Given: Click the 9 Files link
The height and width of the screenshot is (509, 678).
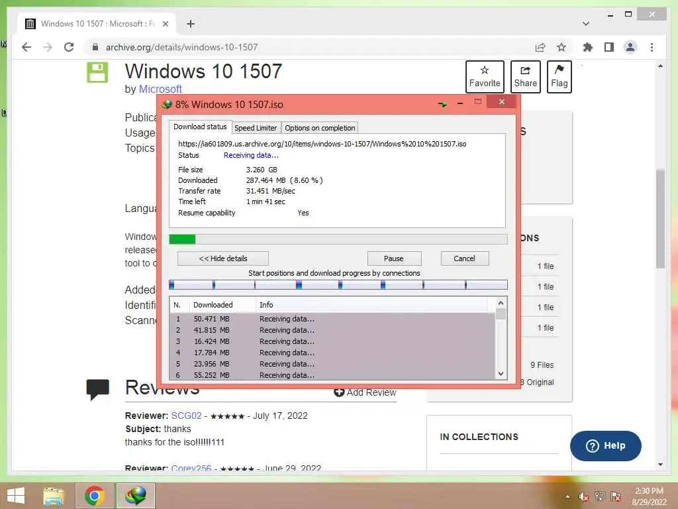Looking at the screenshot, I should (x=542, y=365).
